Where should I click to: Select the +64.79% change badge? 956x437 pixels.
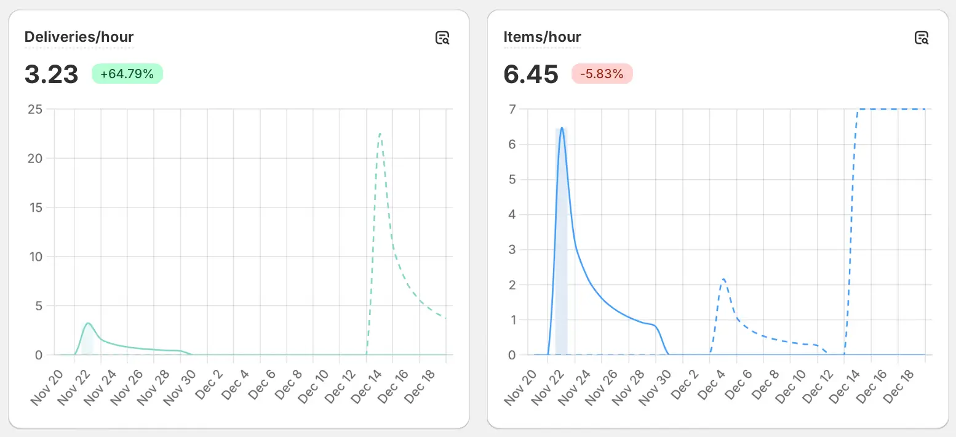(x=127, y=74)
